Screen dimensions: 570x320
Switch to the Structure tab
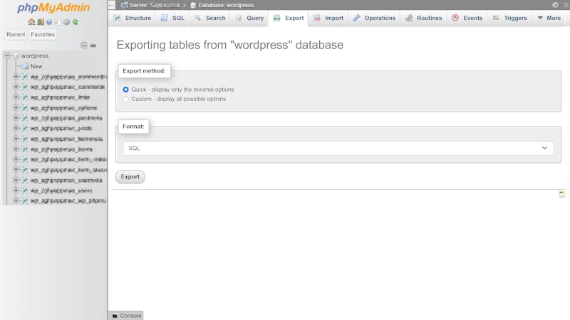(x=132, y=18)
